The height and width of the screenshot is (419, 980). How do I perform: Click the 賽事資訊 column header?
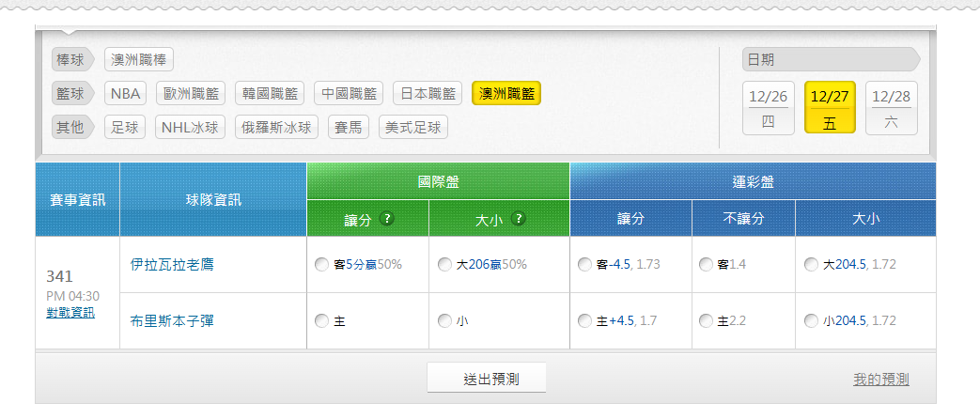point(77,199)
